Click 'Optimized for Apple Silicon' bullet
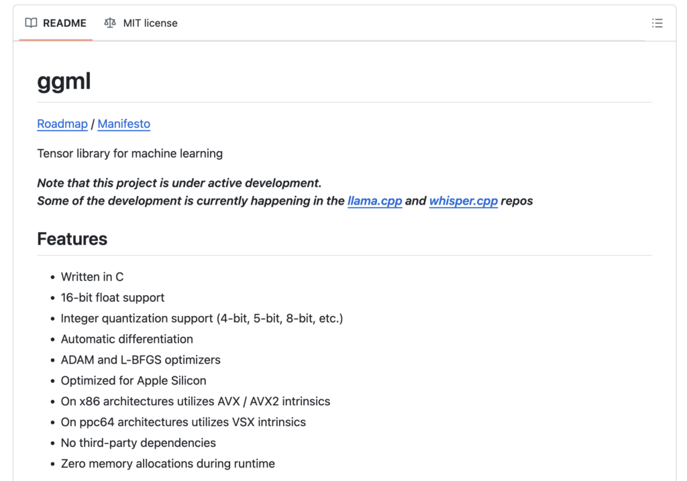 click(x=134, y=380)
